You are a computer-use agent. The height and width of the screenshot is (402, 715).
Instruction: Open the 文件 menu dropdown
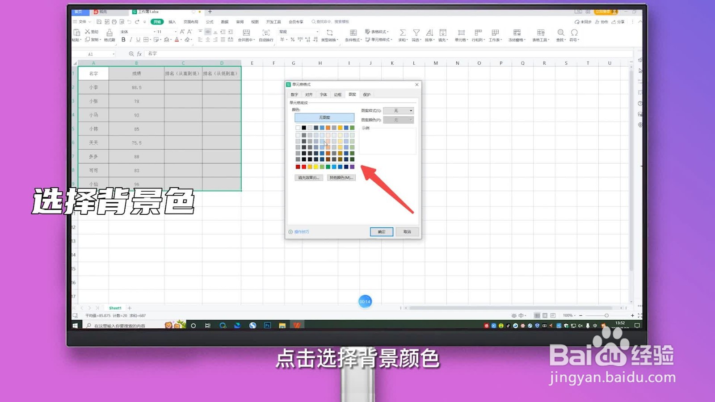tap(82, 21)
